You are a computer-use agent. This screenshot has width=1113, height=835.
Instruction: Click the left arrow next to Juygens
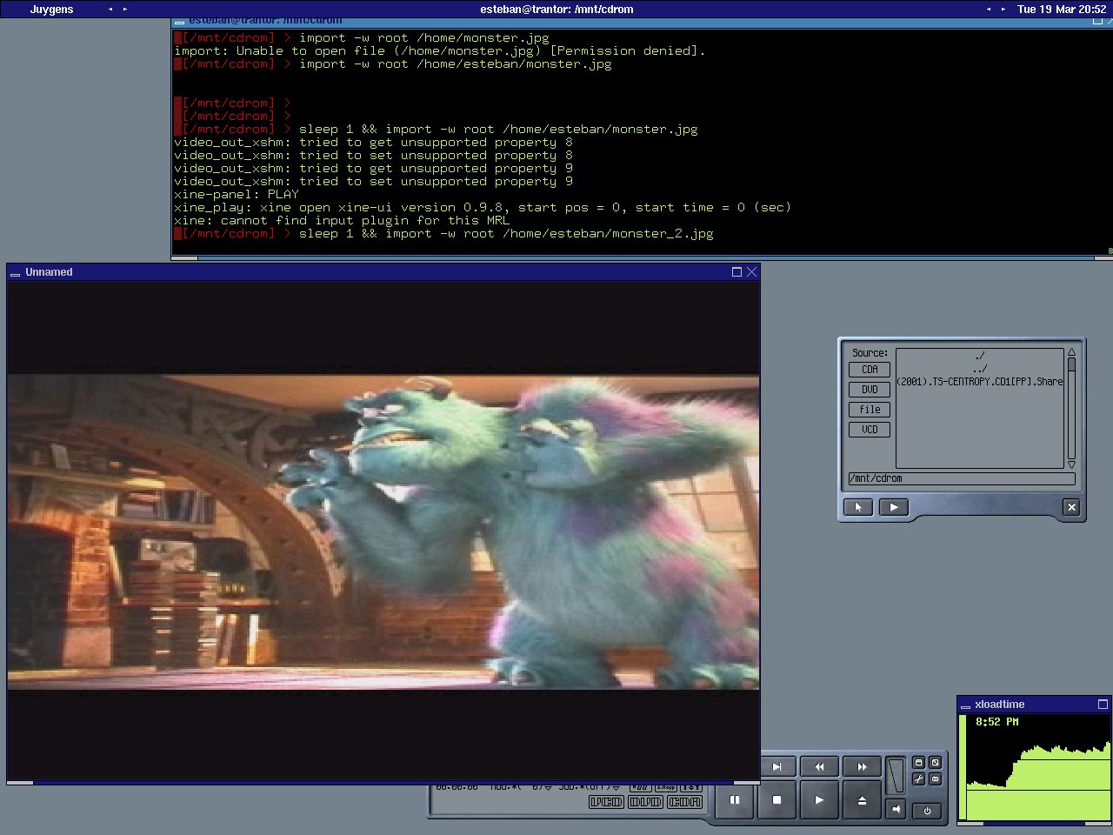pos(110,10)
